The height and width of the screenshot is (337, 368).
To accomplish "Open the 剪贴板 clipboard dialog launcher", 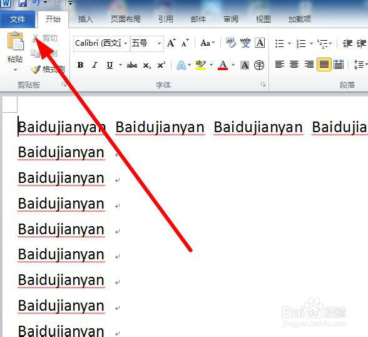I will [x=64, y=85].
